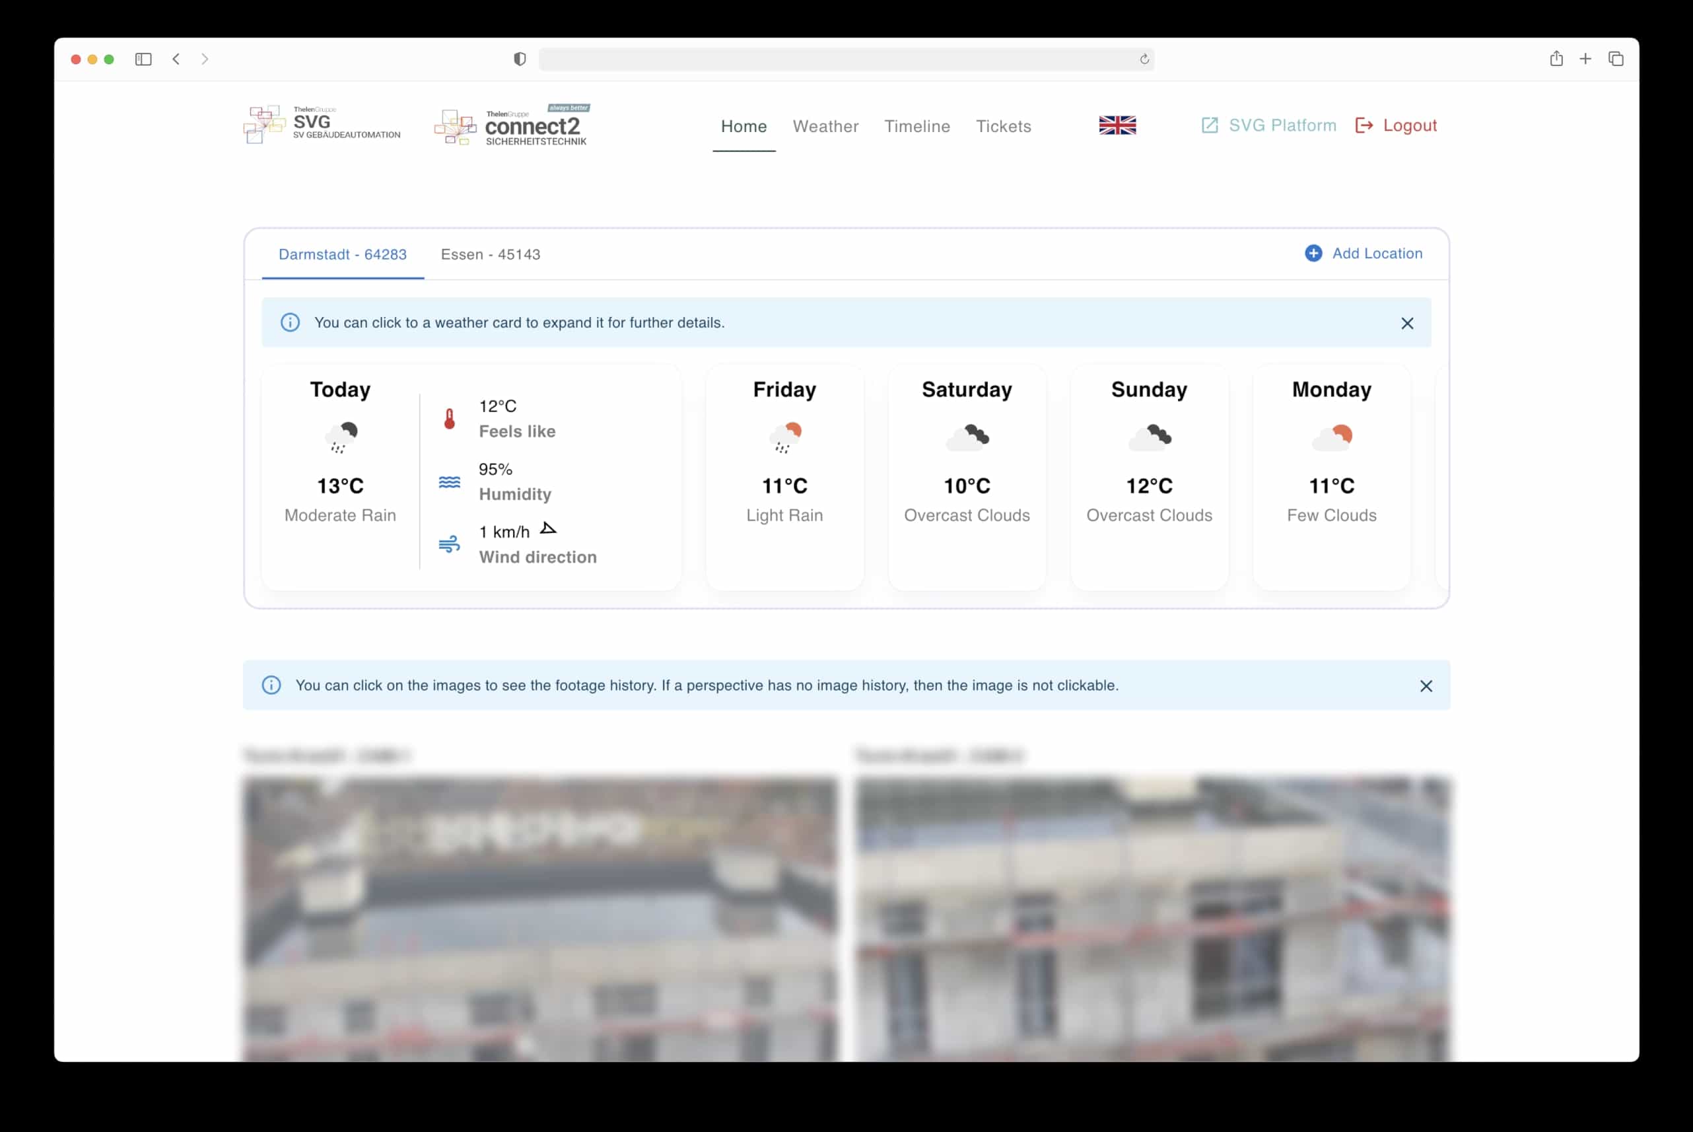
Task: Click info icon in footage history hint
Action: (x=271, y=685)
